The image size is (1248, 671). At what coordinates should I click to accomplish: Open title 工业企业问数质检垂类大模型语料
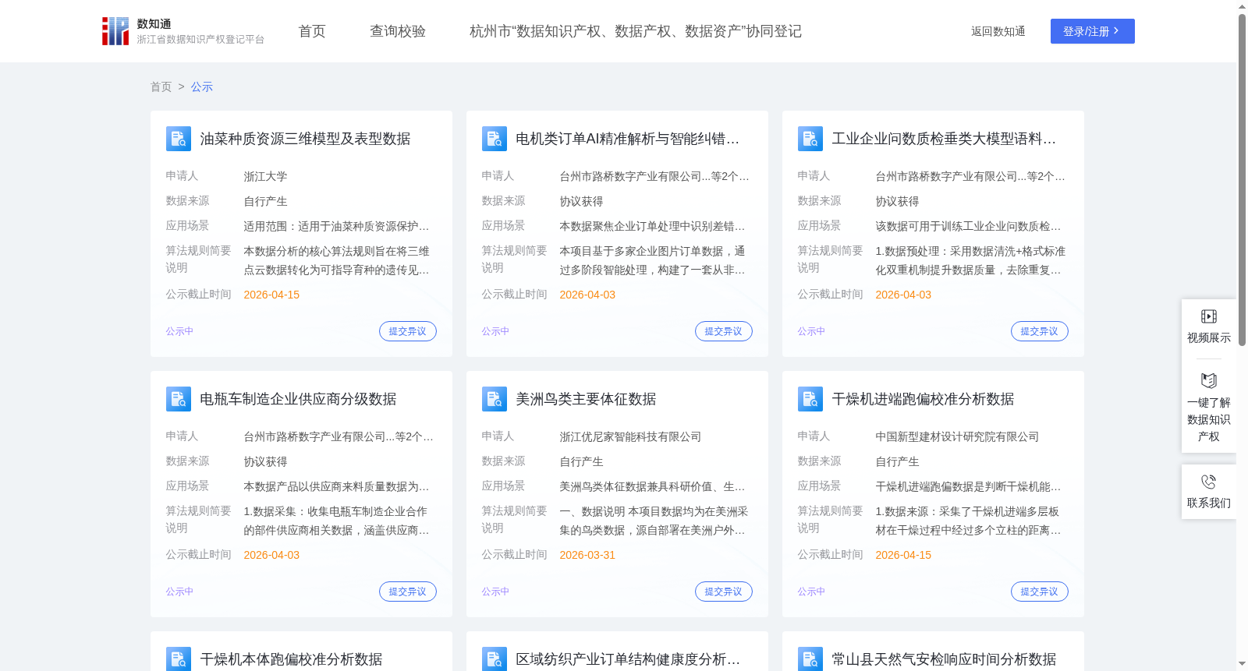click(x=944, y=139)
